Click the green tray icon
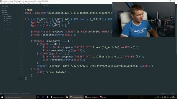Image resolution: width=177 pixels, height=99 pixels. click(158, 97)
